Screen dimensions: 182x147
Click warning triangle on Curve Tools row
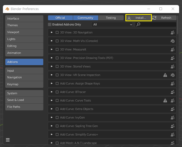(x=165, y=100)
